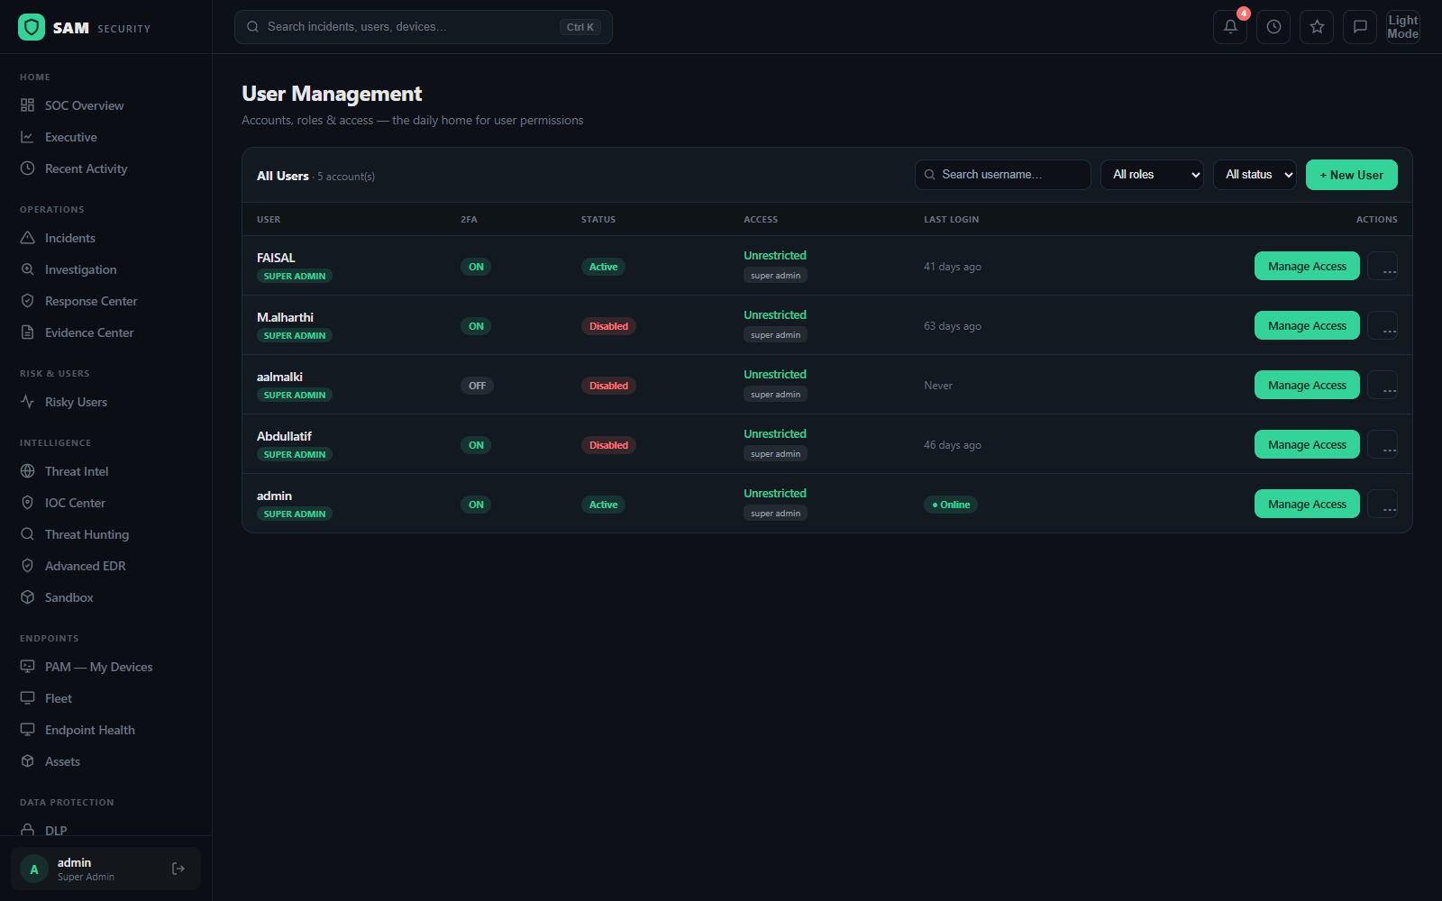Open more actions menu for Abdullatif
Screen dimensions: 1442x901
(x=1383, y=444)
